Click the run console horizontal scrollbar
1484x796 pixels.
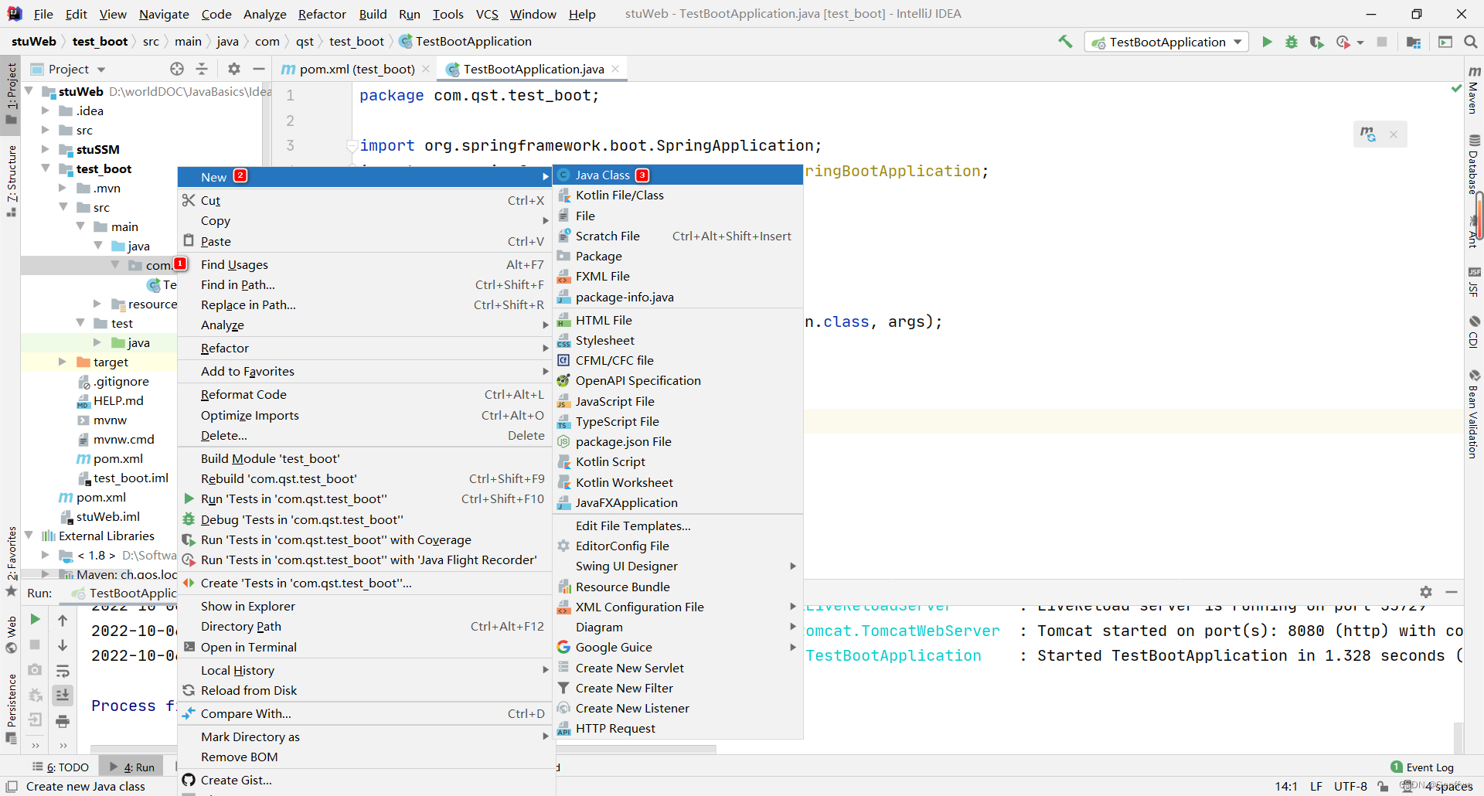click(404, 749)
